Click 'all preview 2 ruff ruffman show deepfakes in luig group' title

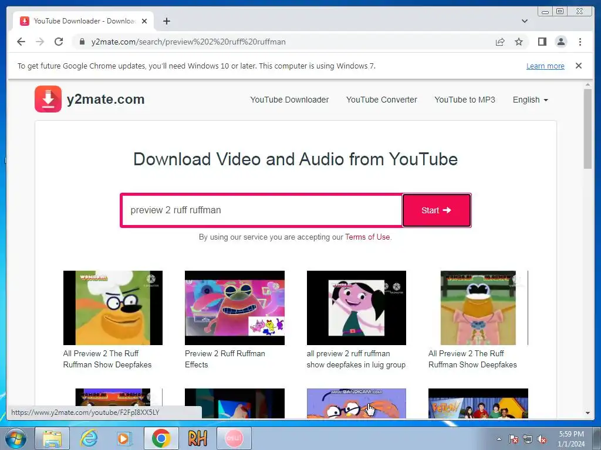point(356,359)
